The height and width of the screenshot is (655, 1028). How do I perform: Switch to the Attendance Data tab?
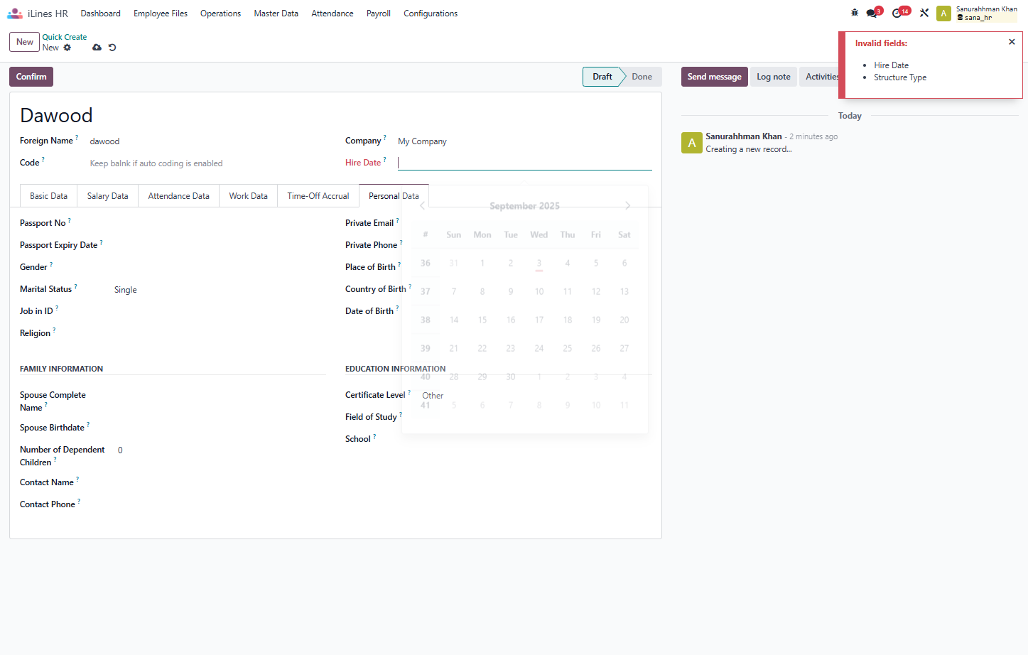click(179, 196)
